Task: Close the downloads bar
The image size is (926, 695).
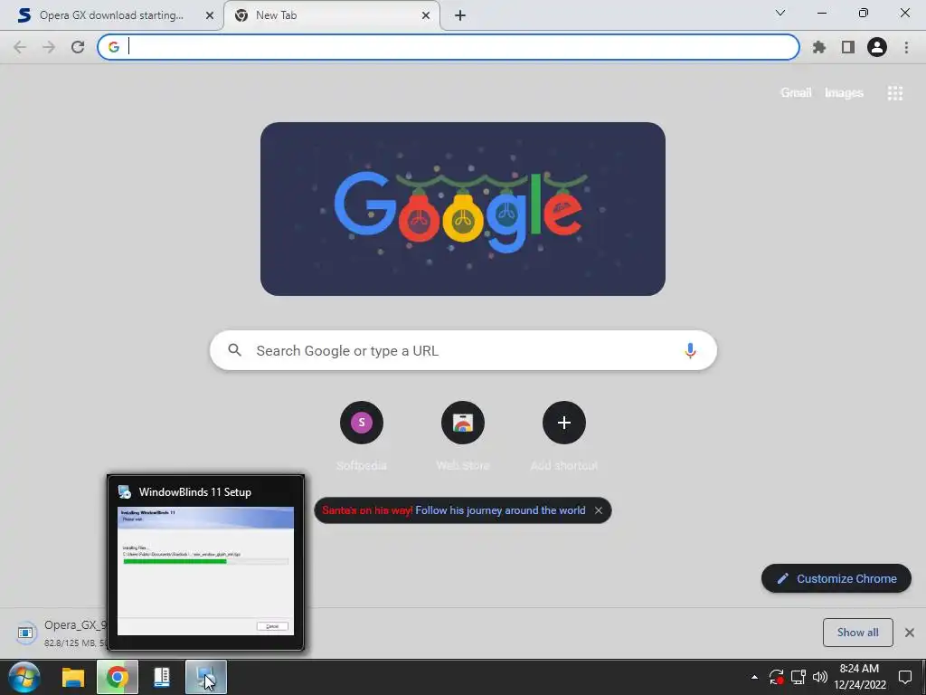Action: [910, 633]
